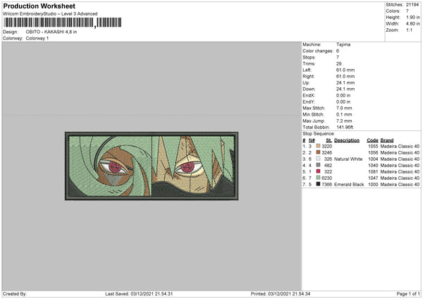Screen dimensions: 423x299
Task: Click the Trims value 29
Action: click(339, 63)
